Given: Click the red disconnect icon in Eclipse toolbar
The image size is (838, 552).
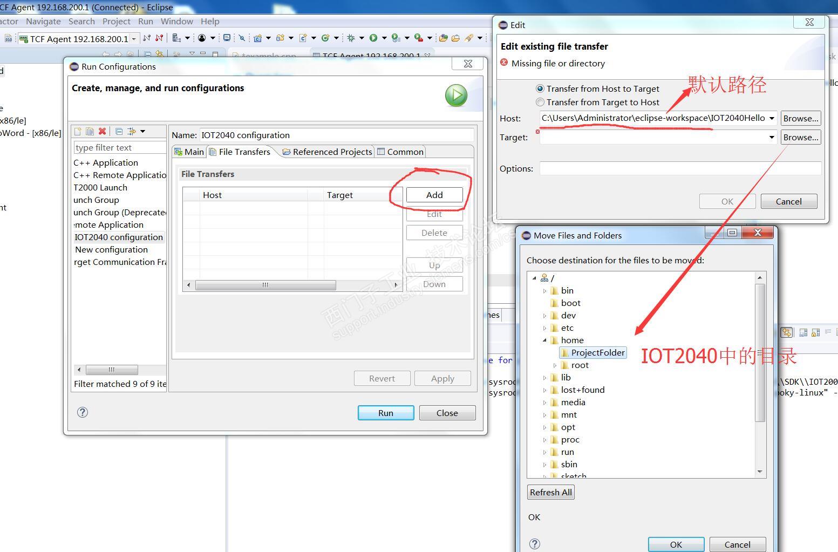Looking at the screenshot, I should (159, 38).
